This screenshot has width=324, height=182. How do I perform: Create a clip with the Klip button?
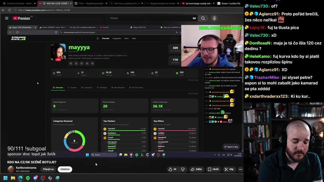pyautogui.click(x=229, y=169)
